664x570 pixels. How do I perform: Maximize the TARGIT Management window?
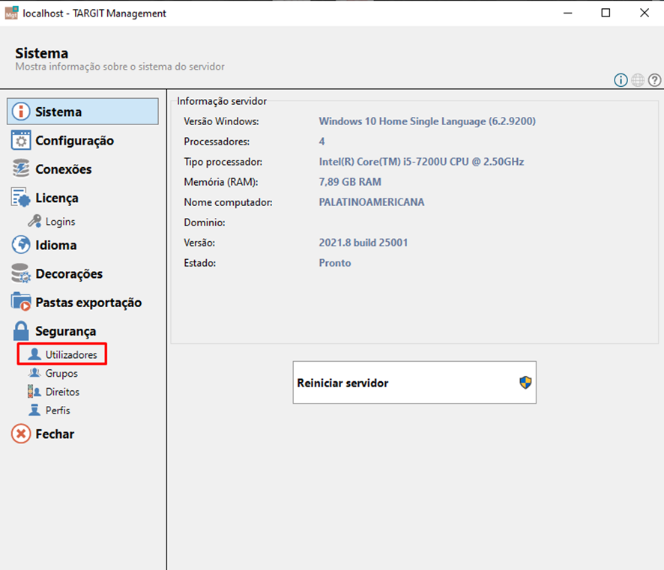[606, 13]
